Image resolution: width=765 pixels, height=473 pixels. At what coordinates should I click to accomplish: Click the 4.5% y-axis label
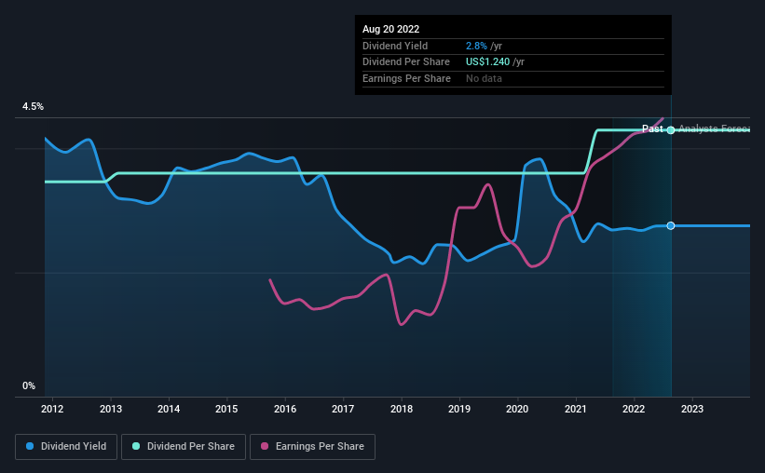(x=34, y=107)
